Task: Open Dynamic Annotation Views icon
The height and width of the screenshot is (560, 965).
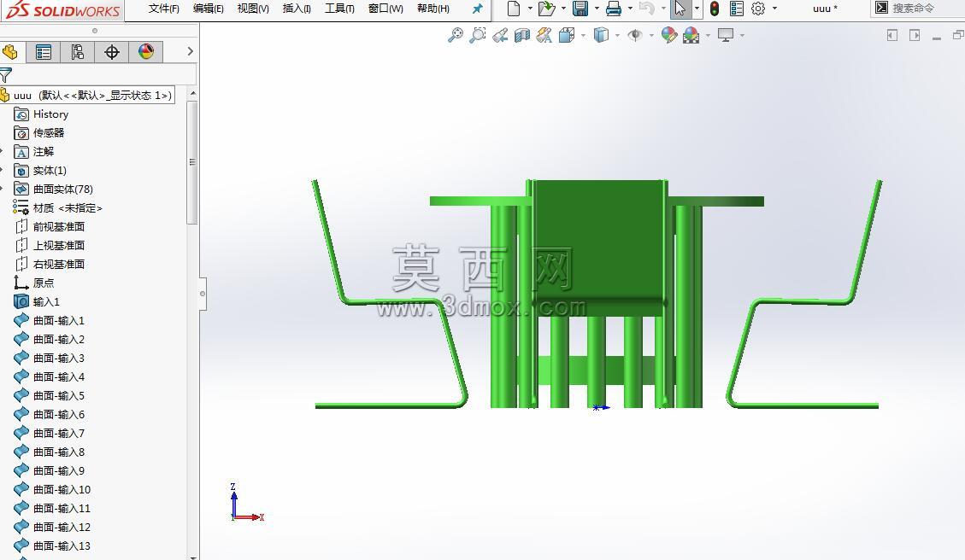Action: click(x=544, y=35)
